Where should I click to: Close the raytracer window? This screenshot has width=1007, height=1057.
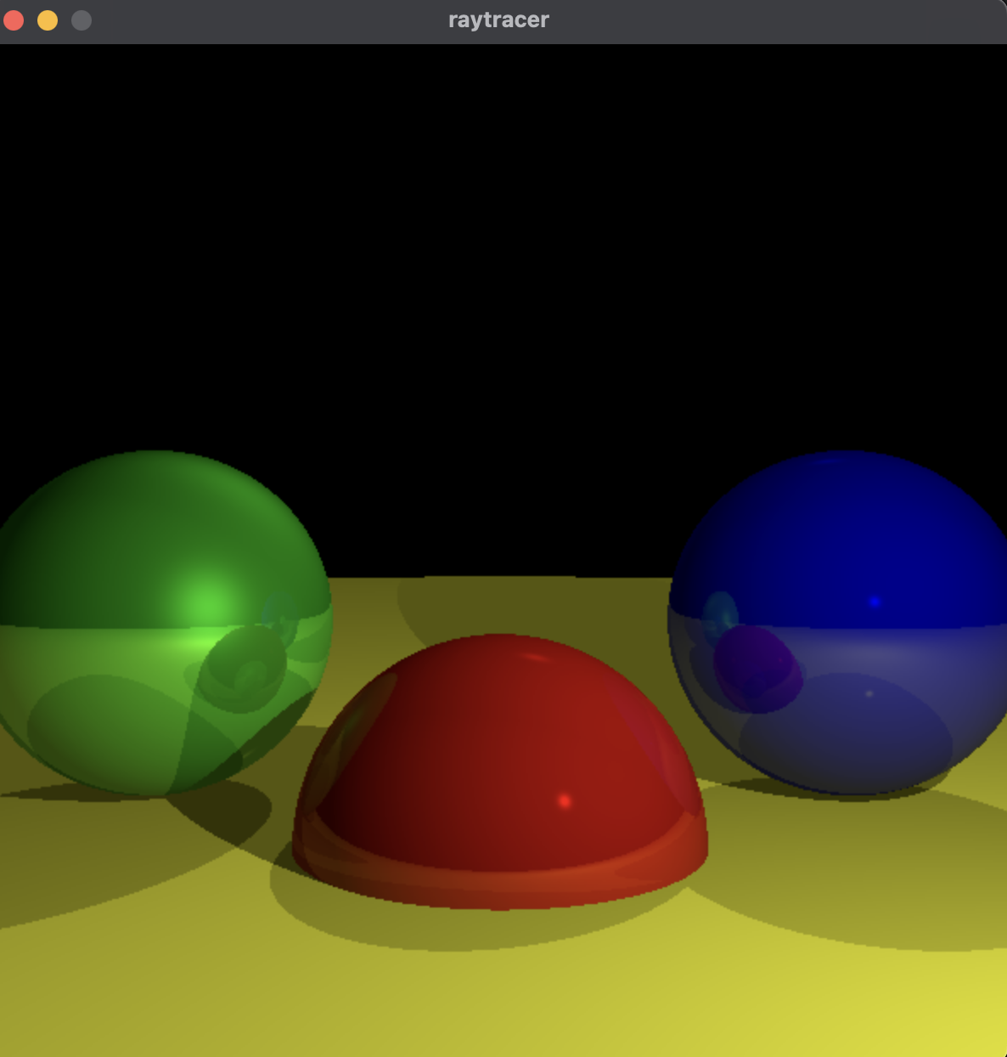14,20
